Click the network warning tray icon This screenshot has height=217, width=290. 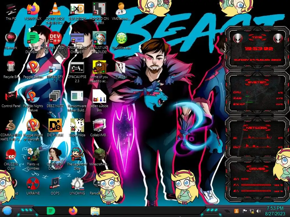pos(252,211)
